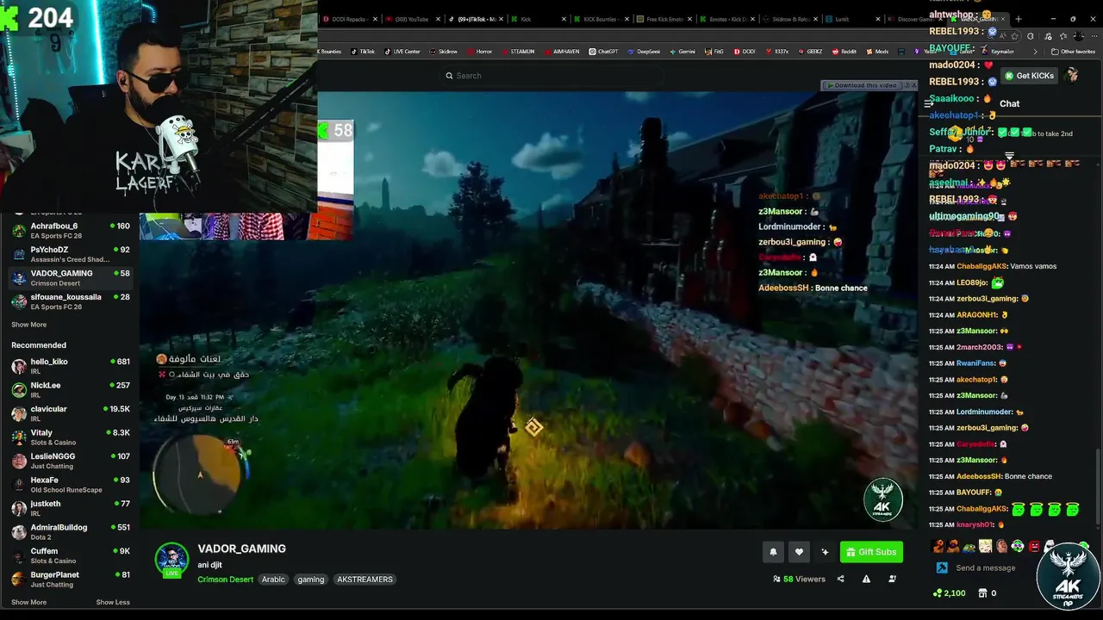This screenshot has height=620, width=1103.
Task: Open the BurgerPlanet Just Chatting channel
Action: pyautogui.click(x=69, y=579)
